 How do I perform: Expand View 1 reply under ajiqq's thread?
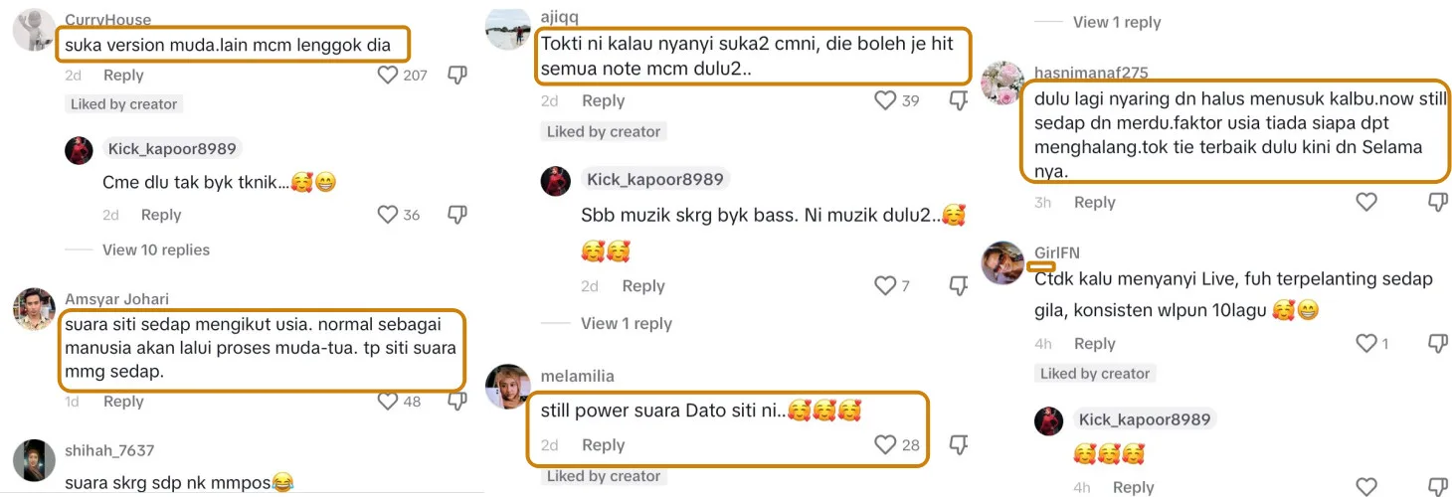click(627, 323)
